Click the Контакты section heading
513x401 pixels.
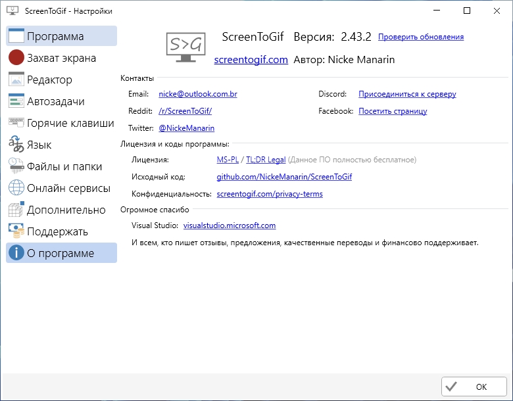[137, 78]
